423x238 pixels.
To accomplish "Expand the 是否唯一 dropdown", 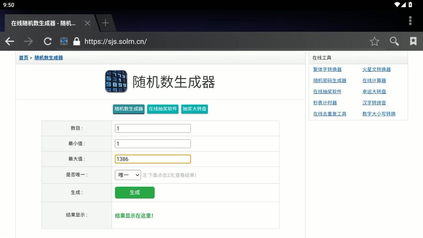I will point(128,175).
